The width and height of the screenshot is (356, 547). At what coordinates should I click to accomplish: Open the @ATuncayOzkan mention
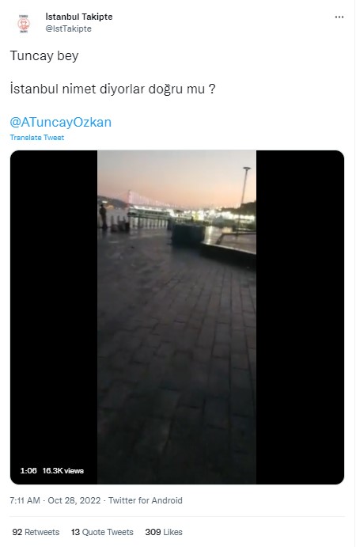pyautogui.click(x=61, y=122)
